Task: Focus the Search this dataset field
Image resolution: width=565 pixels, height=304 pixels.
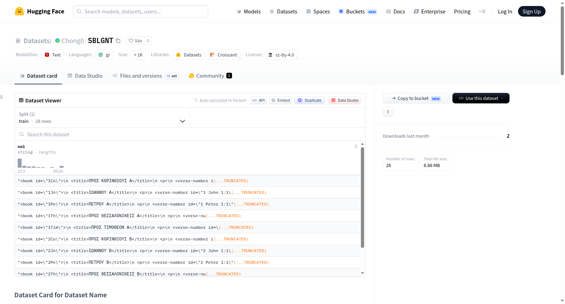Action: tap(190, 134)
